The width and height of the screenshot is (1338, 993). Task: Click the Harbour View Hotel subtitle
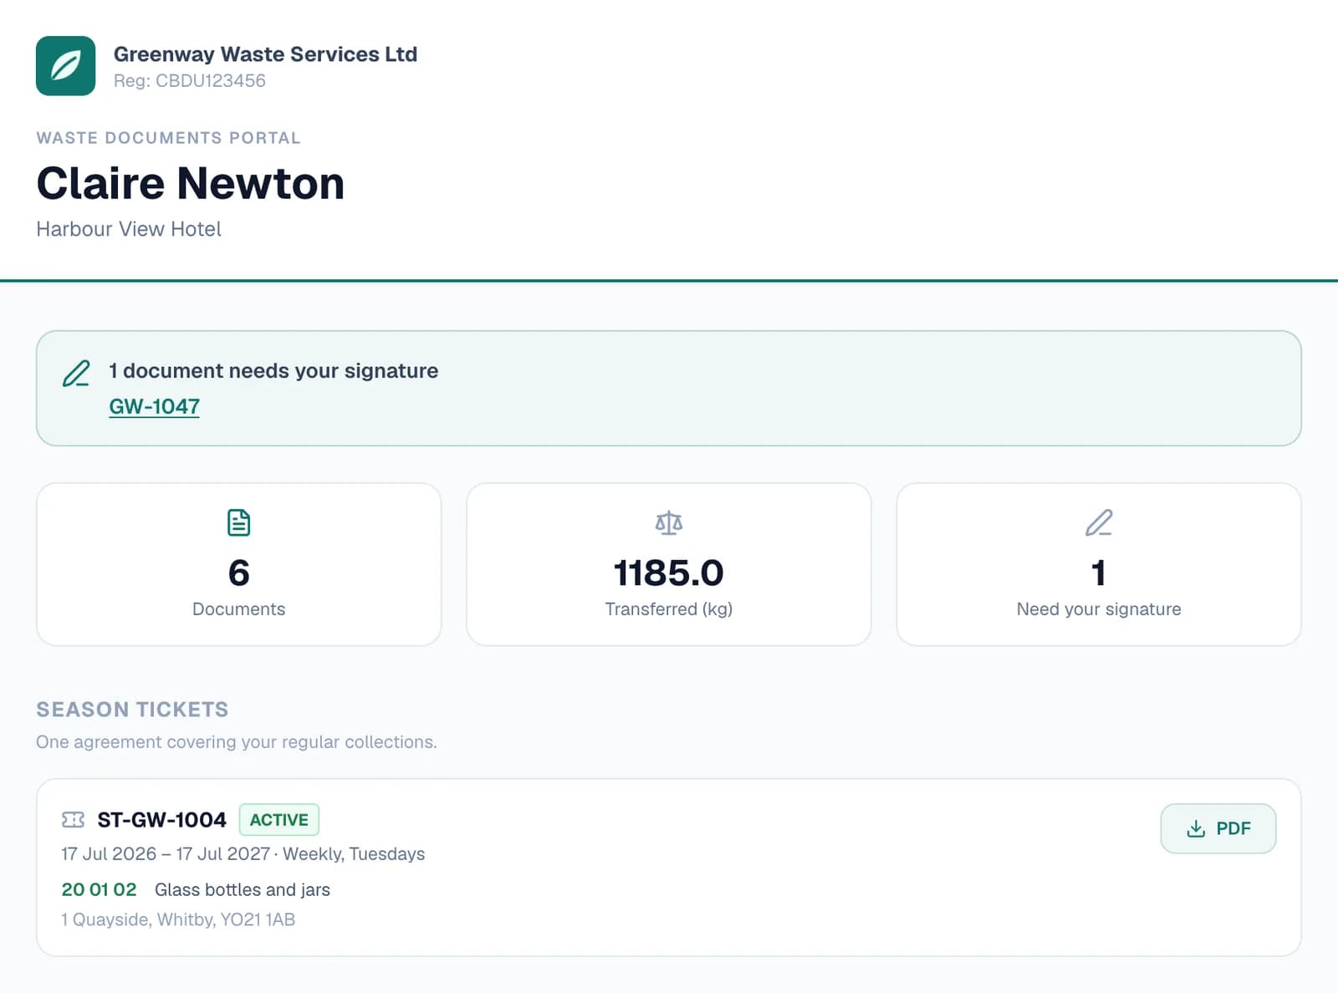(x=129, y=229)
